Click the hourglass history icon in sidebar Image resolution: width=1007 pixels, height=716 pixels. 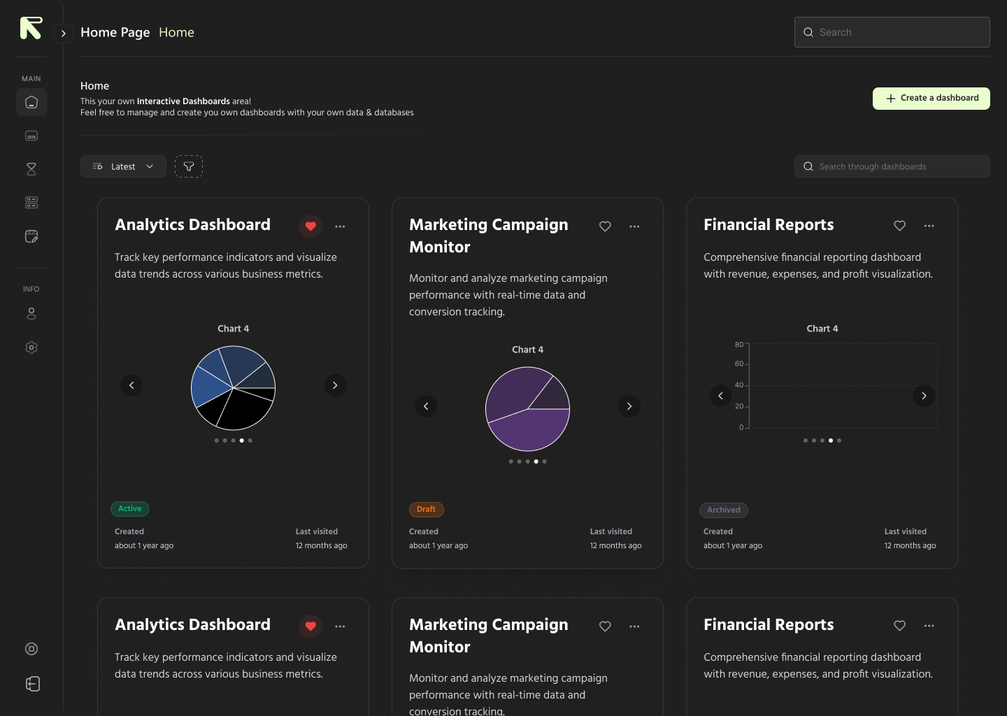pyautogui.click(x=31, y=169)
